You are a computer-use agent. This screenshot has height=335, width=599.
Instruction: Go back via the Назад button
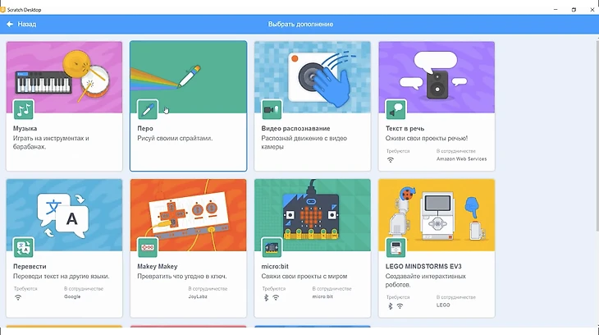coord(21,24)
